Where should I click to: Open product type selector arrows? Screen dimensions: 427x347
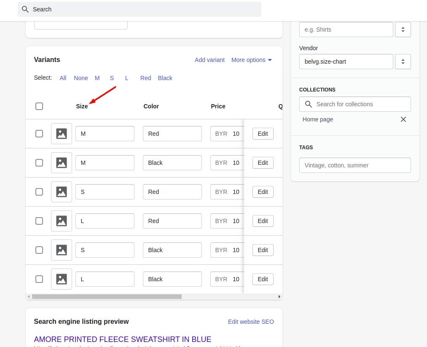click(x=403, y=30)
